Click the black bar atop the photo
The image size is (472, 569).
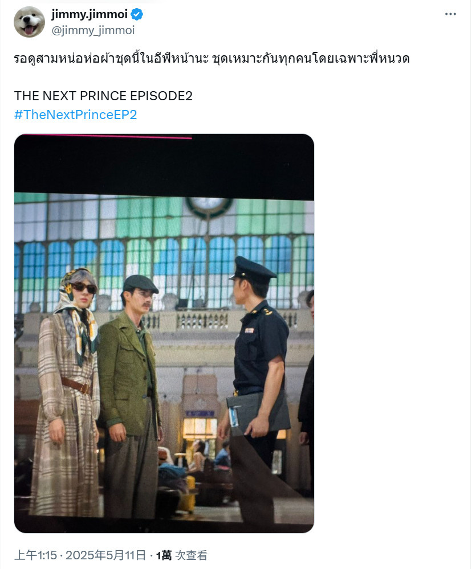click(164, 167)
